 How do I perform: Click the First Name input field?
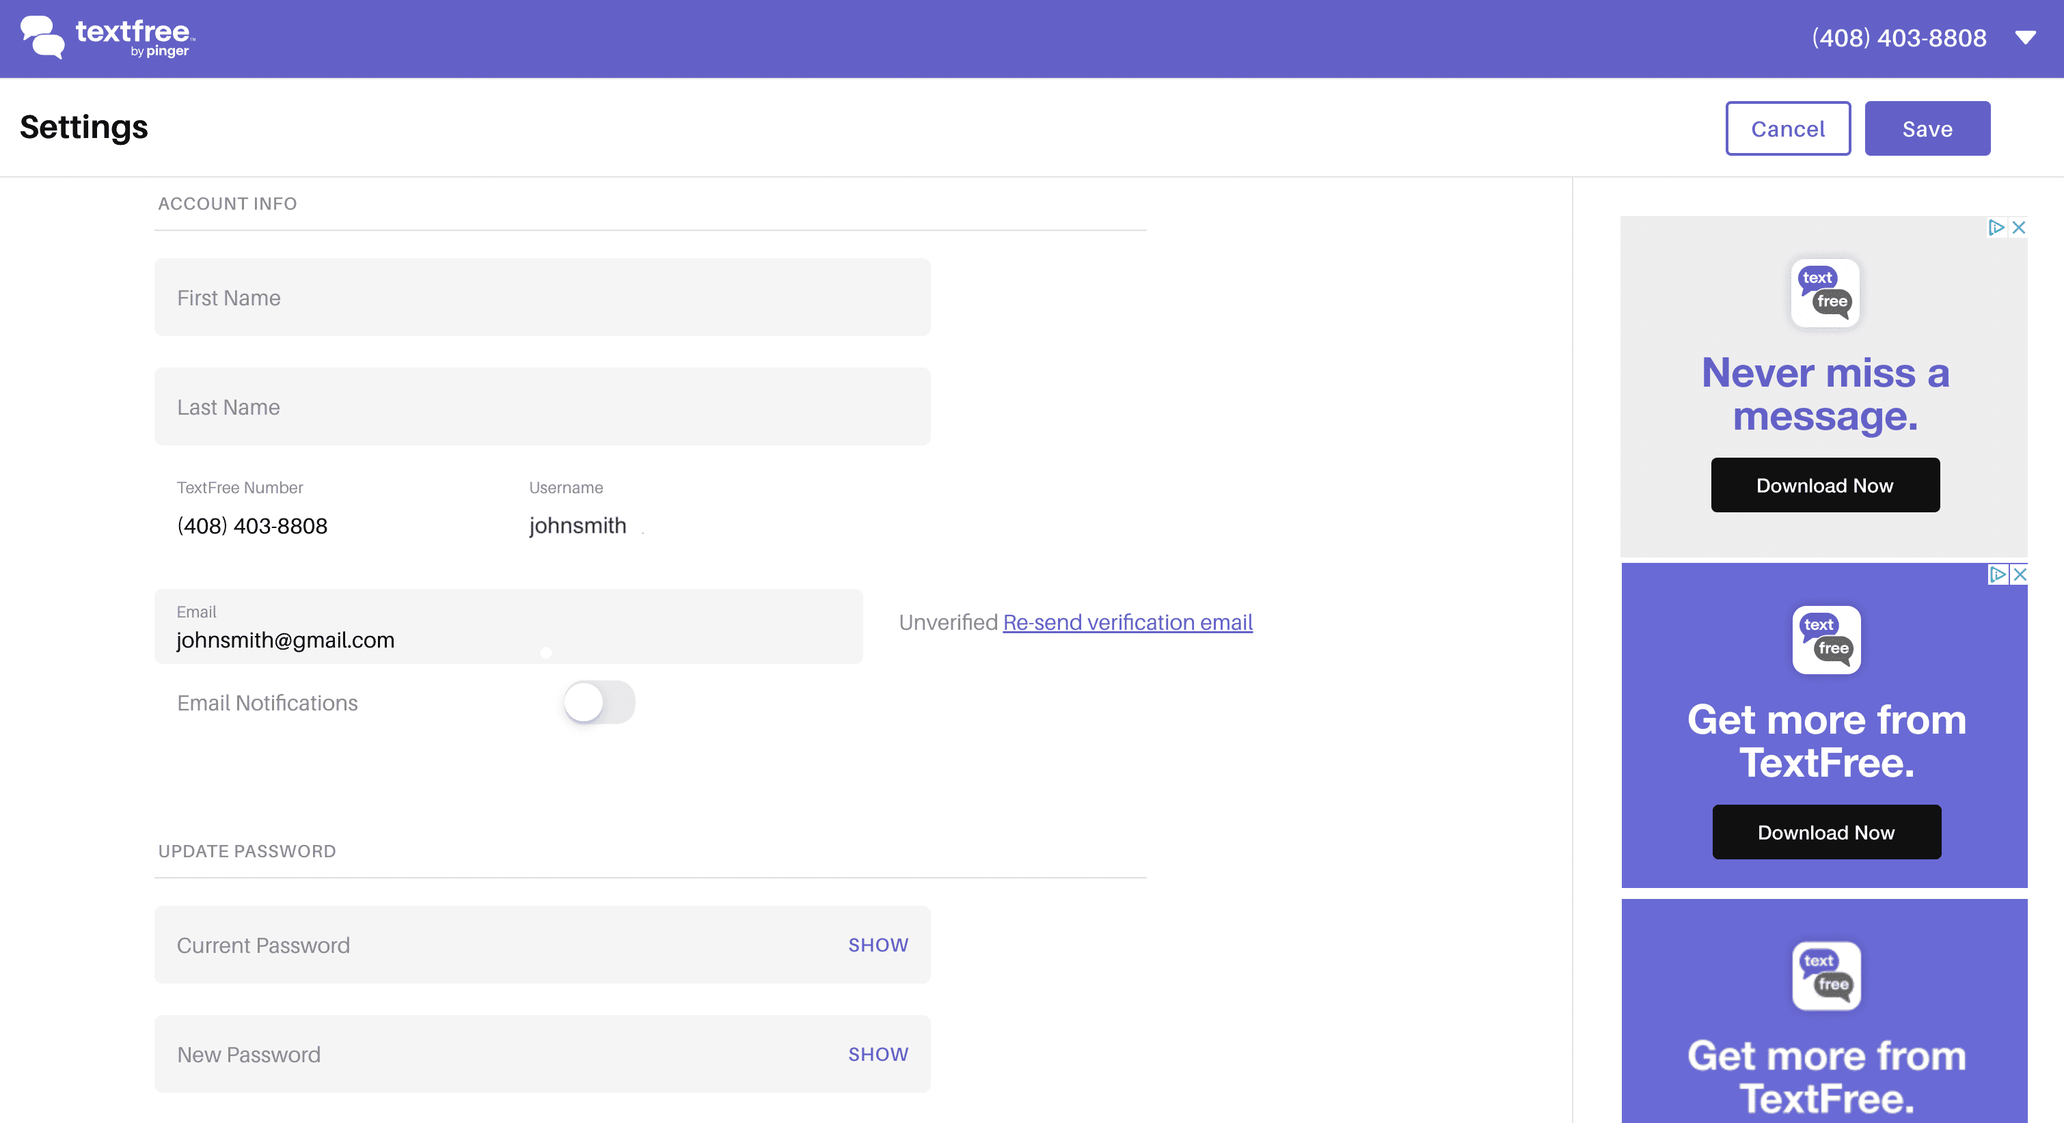pos(543,297)
